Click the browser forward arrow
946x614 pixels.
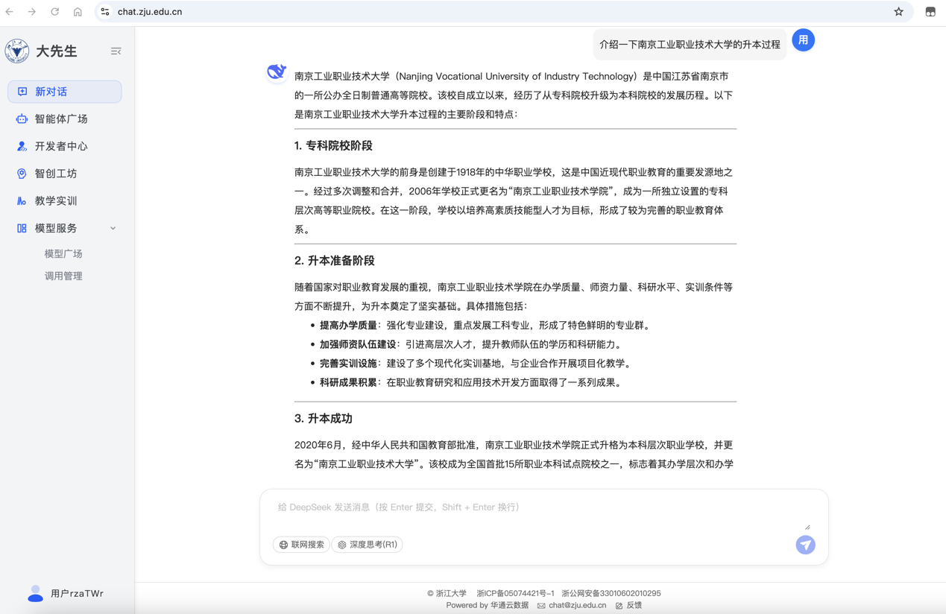tap(32, 12)
